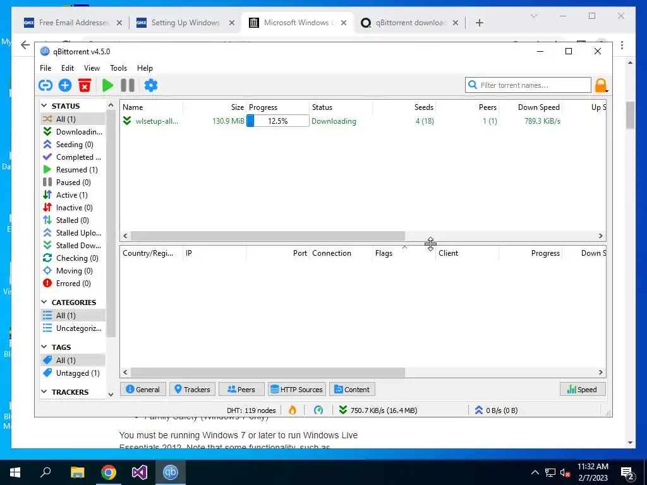647x485 pixels.
Task: Select the Untagged (1) tag filter
Action: click(x=73, y=373)
